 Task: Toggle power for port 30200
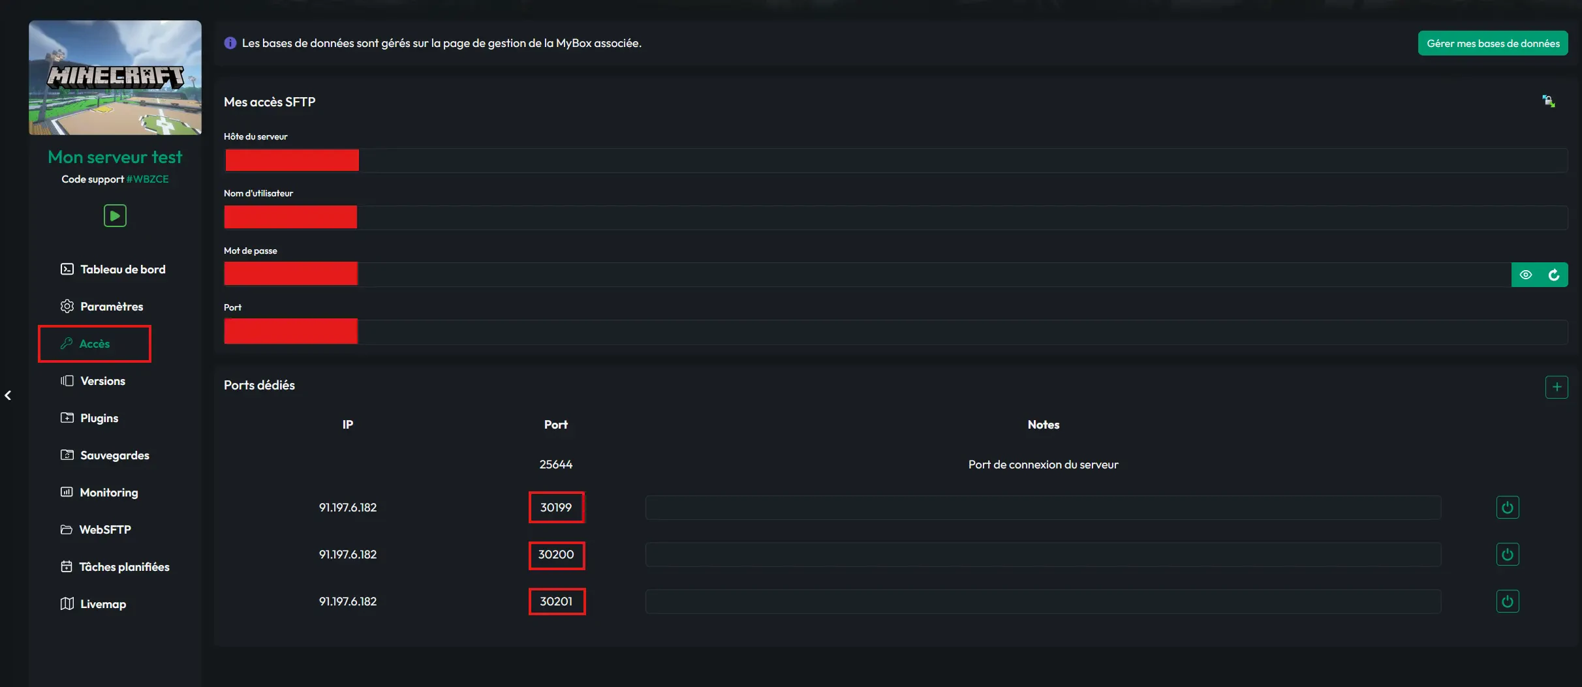(x=1508, y=555)
